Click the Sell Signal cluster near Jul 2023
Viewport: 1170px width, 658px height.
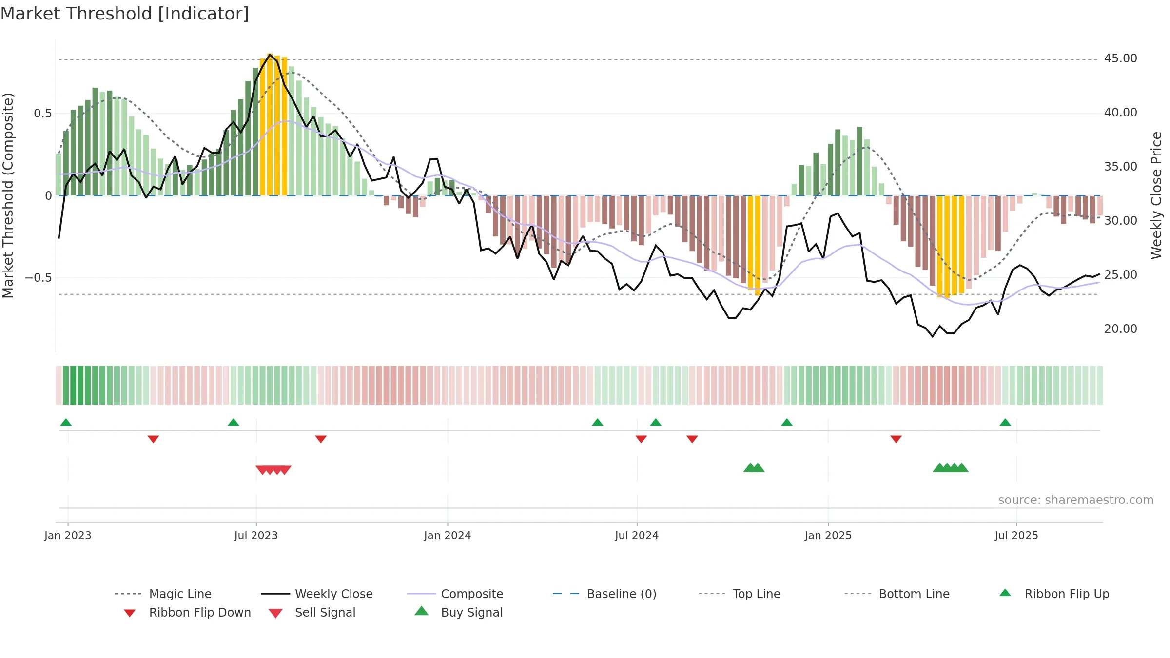point(273,470)
